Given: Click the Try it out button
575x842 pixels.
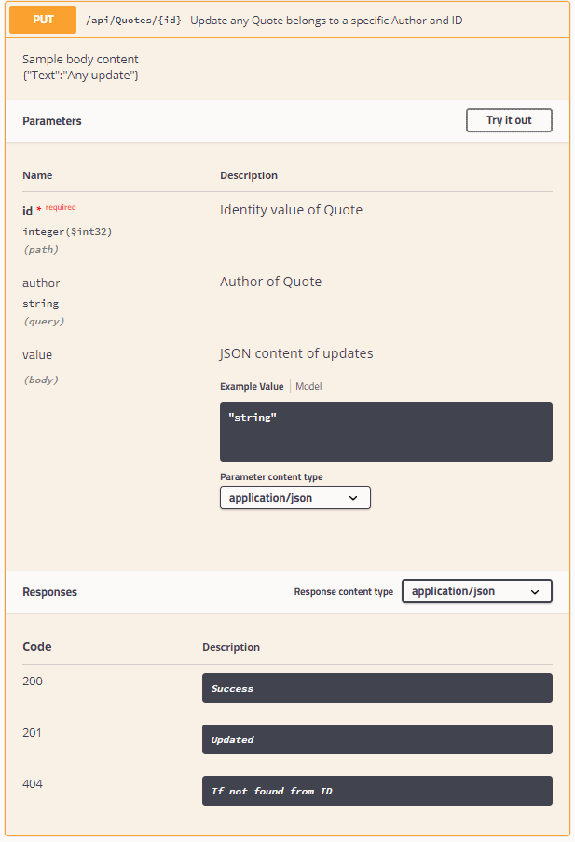Looking at the screenshot, I should point(509,120).
